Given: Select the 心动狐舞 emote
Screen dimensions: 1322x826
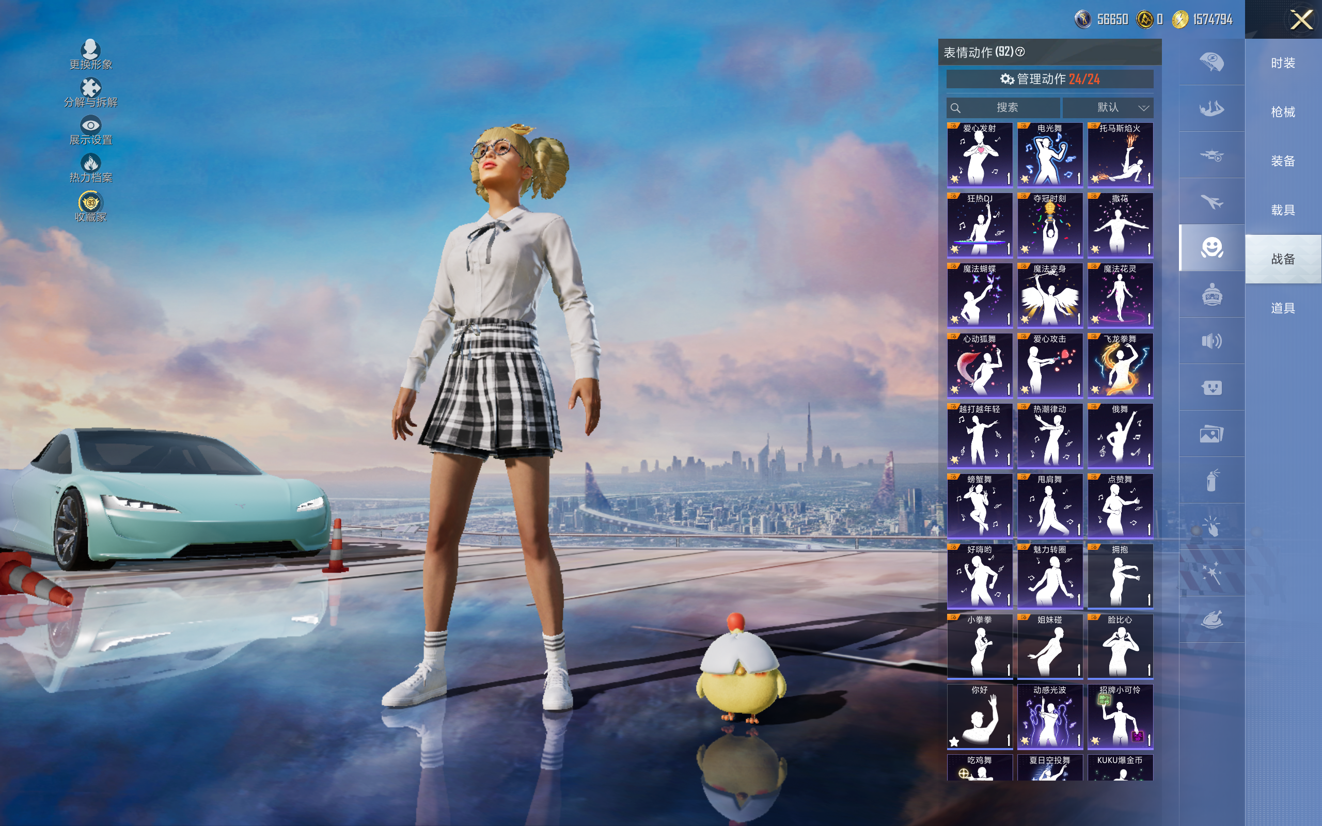Looking at the screenshot, I should click(980, 366).
